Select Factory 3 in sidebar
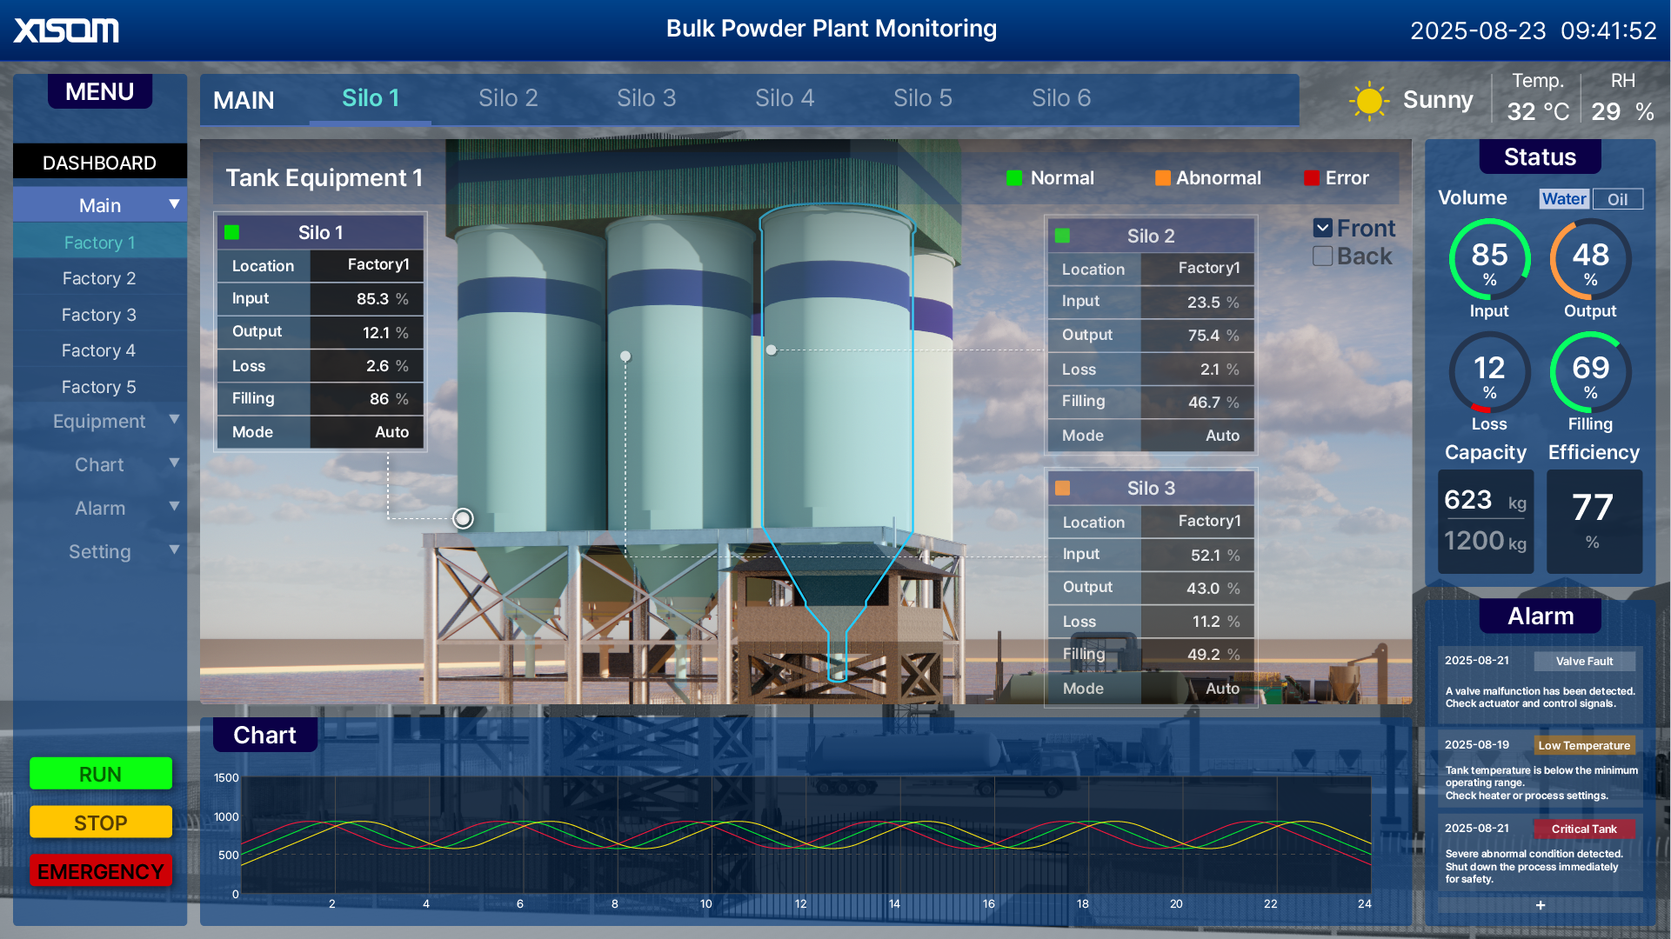This screenshot has width=1671, height=939. coord(99,315)
